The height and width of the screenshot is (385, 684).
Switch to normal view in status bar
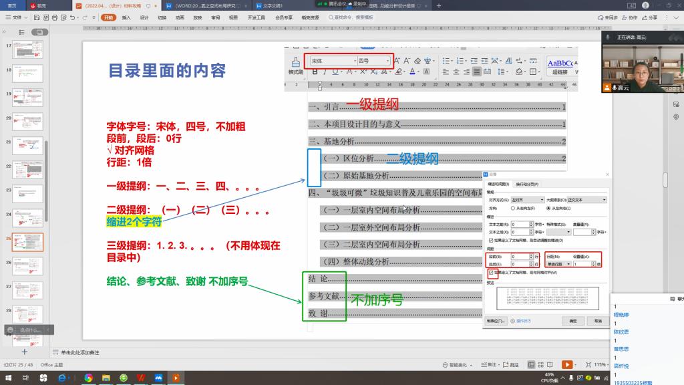[531, 364]
